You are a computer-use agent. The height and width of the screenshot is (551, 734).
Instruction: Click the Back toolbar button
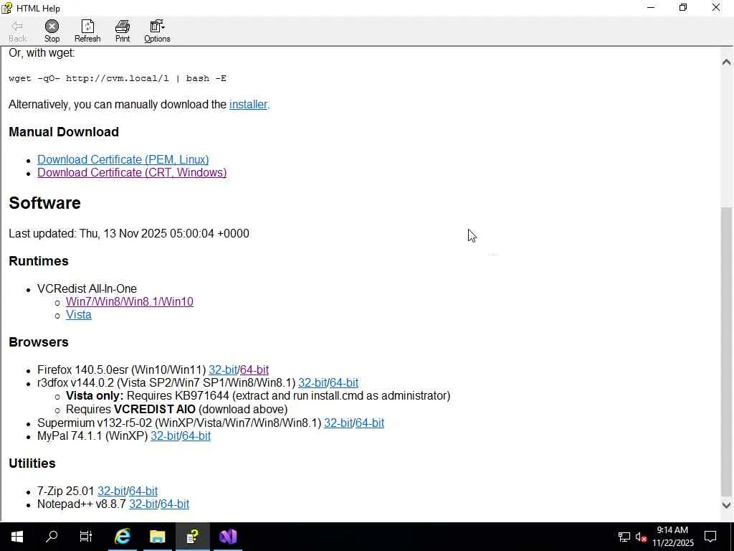17,32
